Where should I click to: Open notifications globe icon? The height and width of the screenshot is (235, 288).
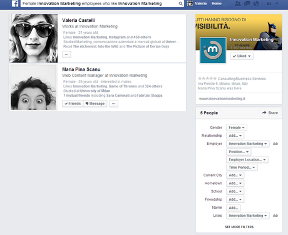256,4
